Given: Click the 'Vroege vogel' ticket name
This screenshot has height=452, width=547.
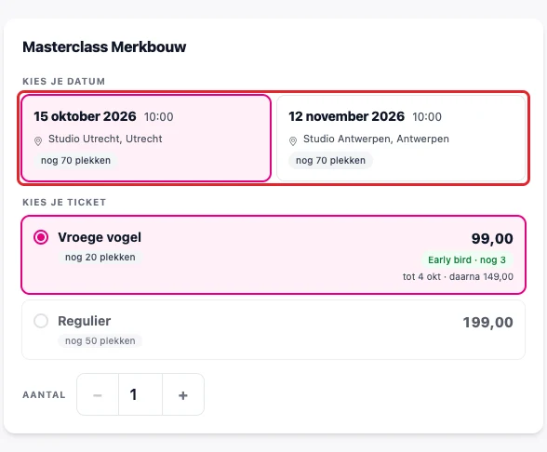Looking at the screenshot, I should click(100, 237).
